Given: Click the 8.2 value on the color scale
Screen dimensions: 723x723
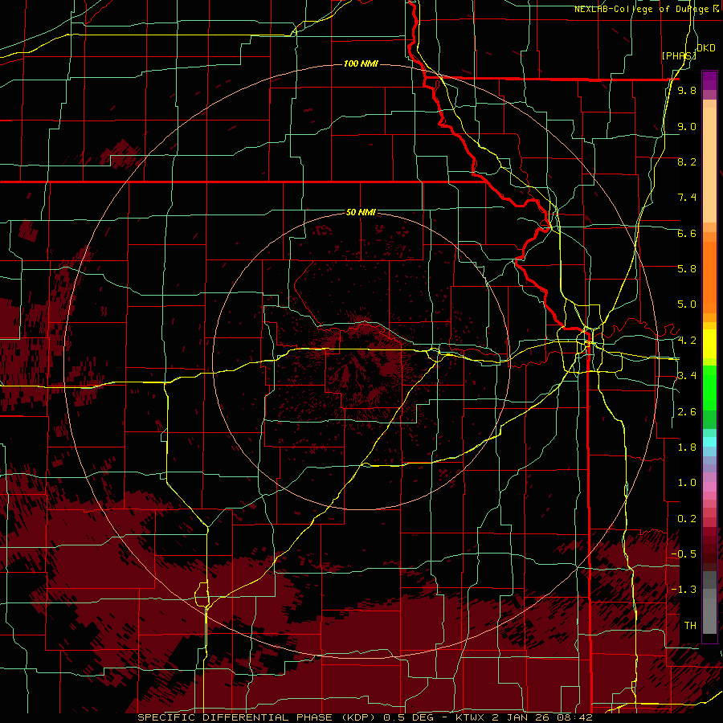Looking at the screenshot, I should click(687, 161).
